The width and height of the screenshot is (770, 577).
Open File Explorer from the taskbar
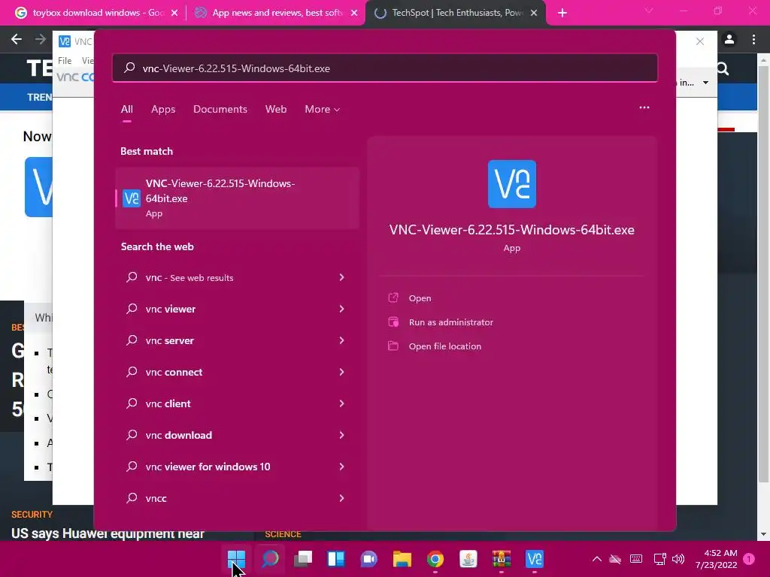[402, 559]
